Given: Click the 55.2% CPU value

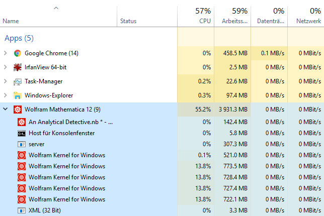Looking at the screenshot, I should click(x=203, y=110).
